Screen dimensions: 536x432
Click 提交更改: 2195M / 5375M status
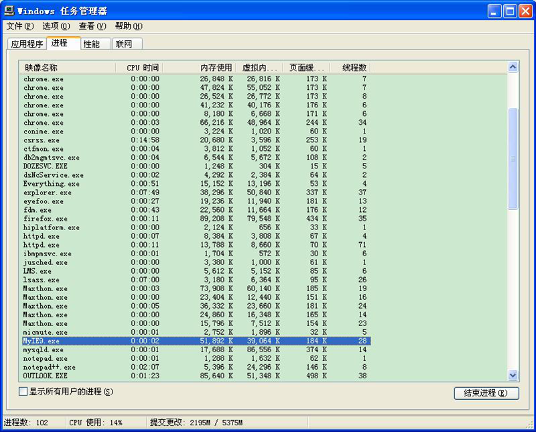(x=196, y=423)
